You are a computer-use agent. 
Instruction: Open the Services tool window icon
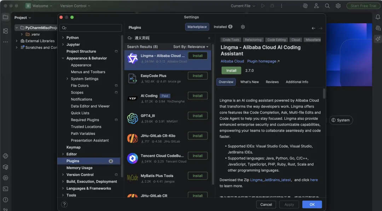click(x=5, y=178)
